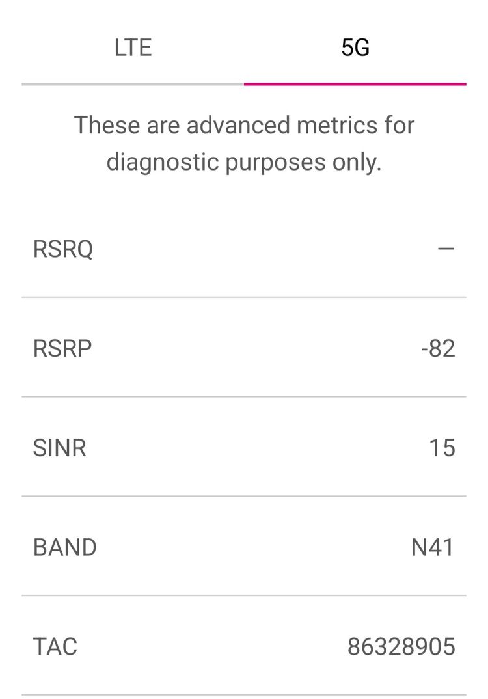
Task: Click the words 'diagnostic purposes only'
Action: click(244, 162)
